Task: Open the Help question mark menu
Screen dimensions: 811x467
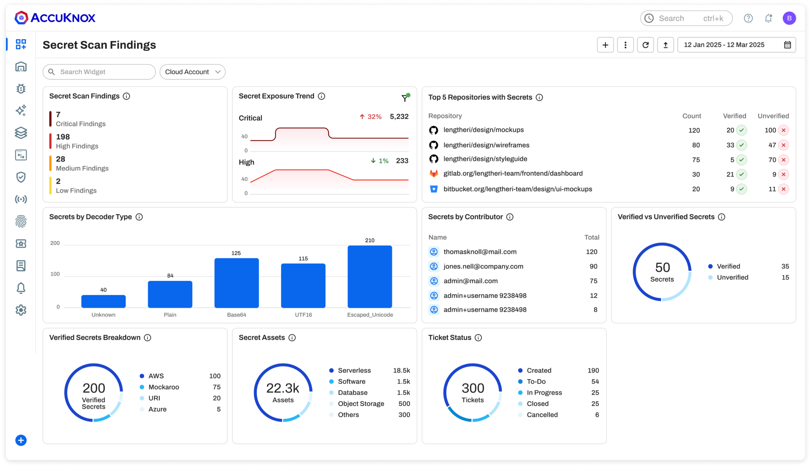Action: (x=748, y=18)
